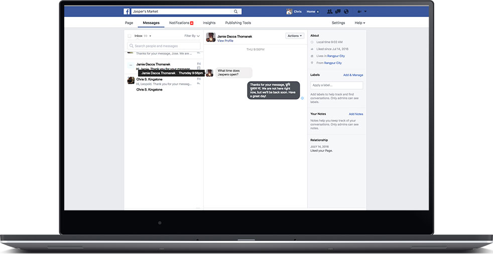Click the Add Notes link

(x=356, y=114)
